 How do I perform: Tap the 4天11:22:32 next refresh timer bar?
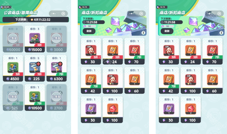(x=36, y=20)
